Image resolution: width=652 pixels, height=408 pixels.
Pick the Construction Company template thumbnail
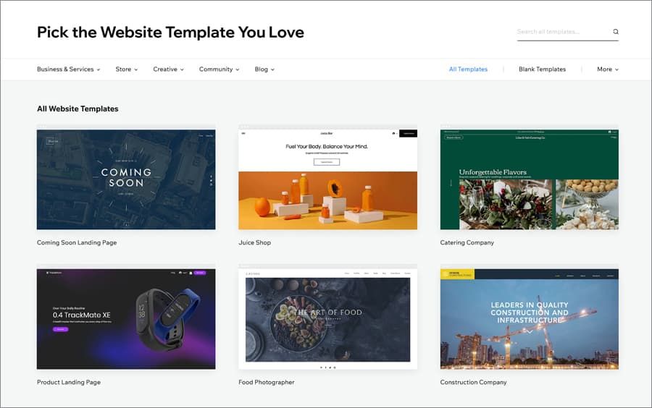pos(529,319)
